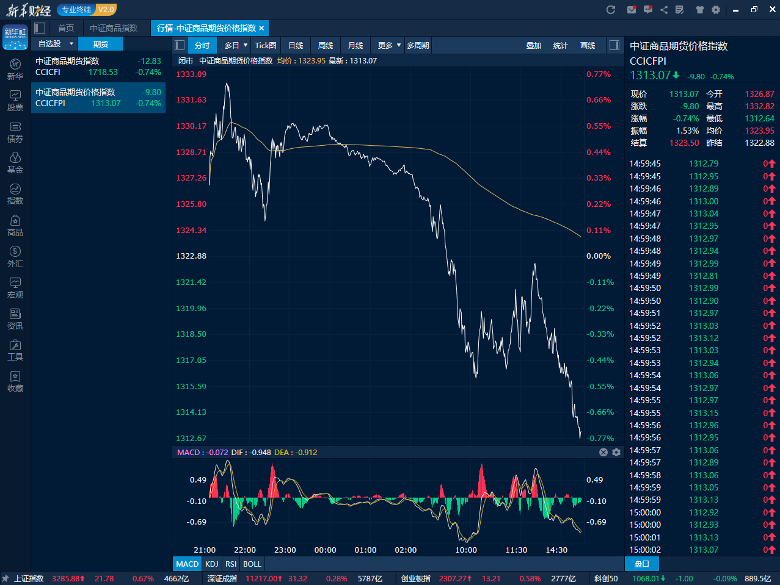Open the skin theme t-shirt icon
Image resolution: width=780 pixels, height=585 pixels.
700,10
